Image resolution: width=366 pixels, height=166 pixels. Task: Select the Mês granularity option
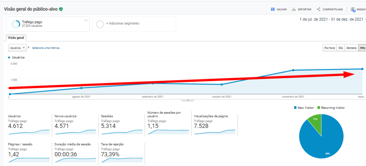point(362,48)
